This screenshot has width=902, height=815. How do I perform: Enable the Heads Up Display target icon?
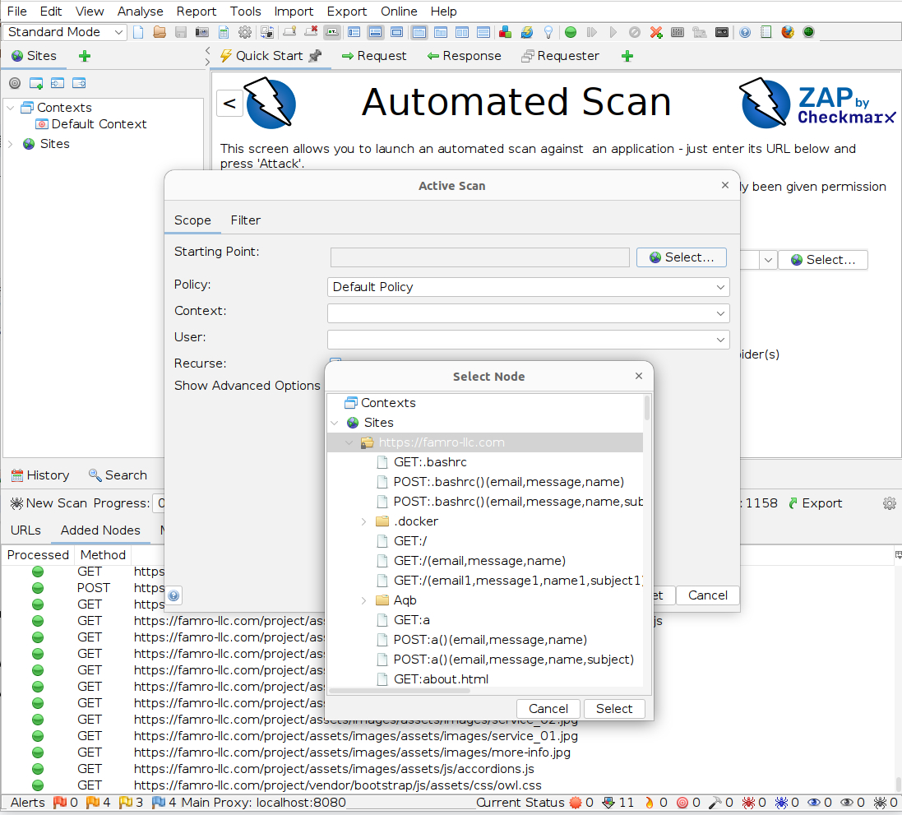pyautogui.click(x=809, y=32)
